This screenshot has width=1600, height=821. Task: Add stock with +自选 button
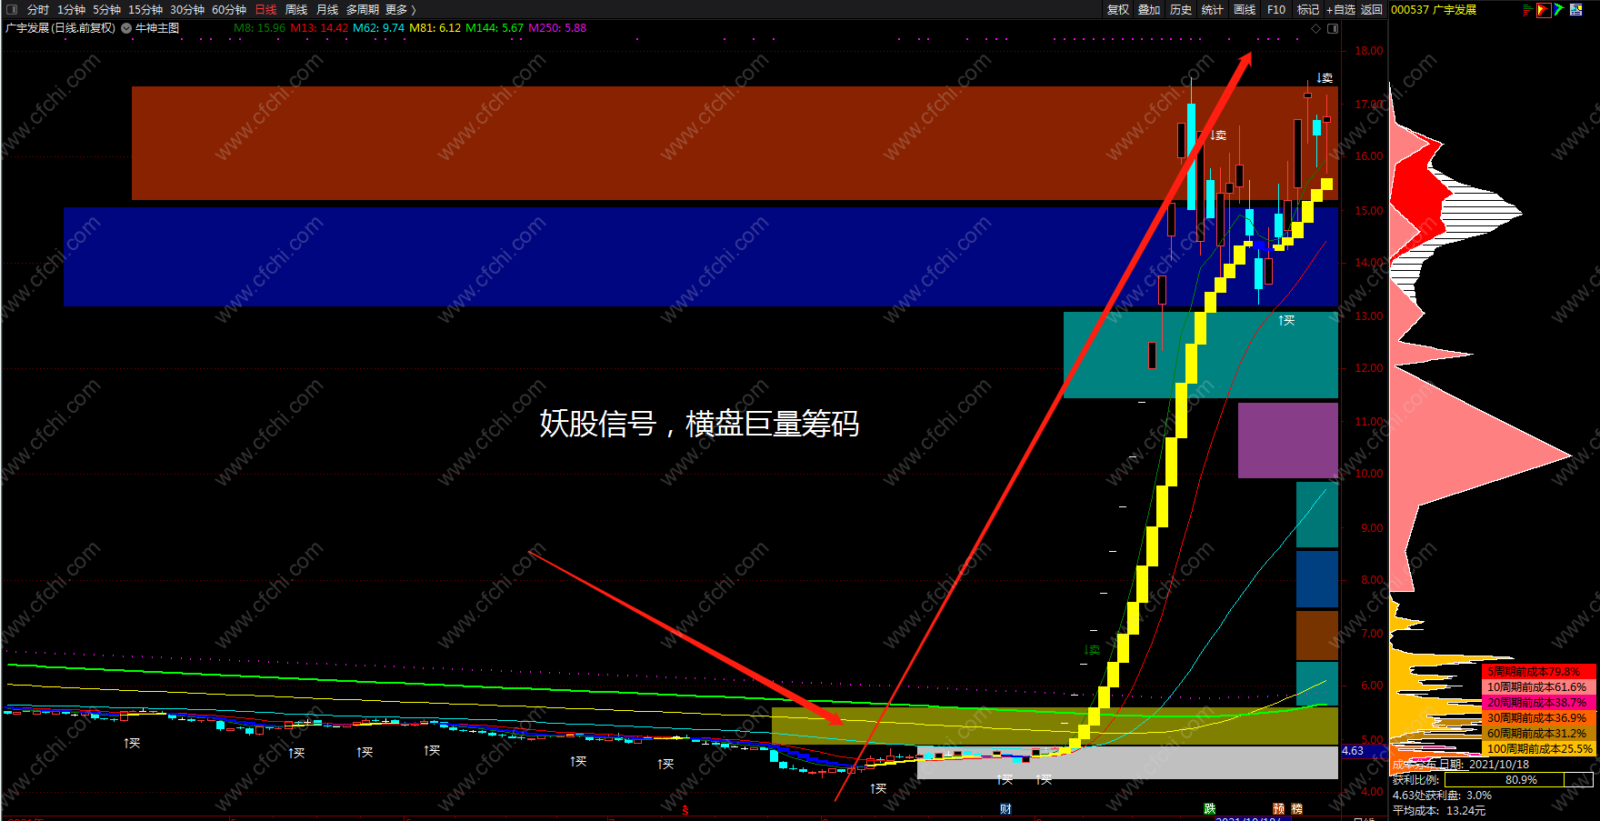pos(1341,10)
